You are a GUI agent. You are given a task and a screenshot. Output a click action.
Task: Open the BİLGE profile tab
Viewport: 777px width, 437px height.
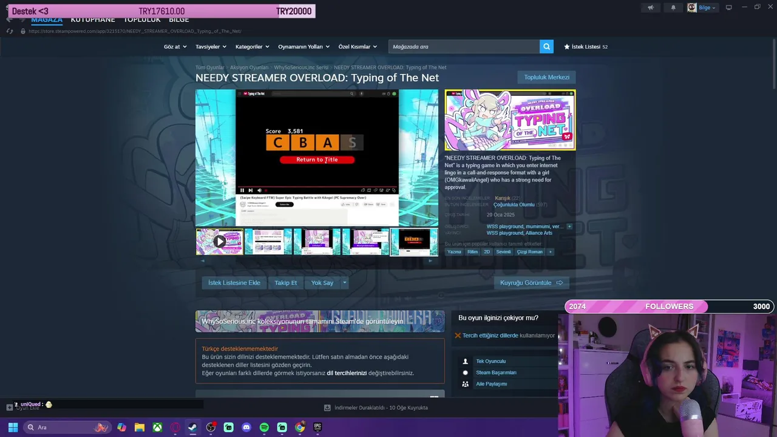click(179, 19)
